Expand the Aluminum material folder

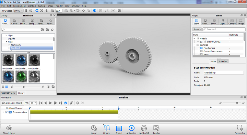pyautogui.click(x=9, y=45)
